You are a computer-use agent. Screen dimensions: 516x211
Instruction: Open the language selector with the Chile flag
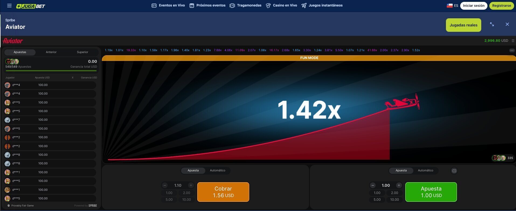452,5
